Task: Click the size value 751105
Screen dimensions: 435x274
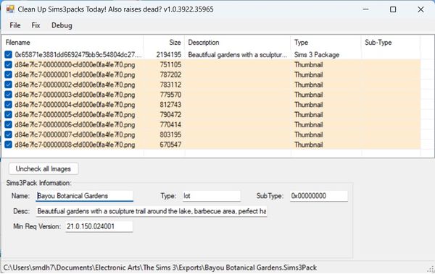Action: (170, 64)
